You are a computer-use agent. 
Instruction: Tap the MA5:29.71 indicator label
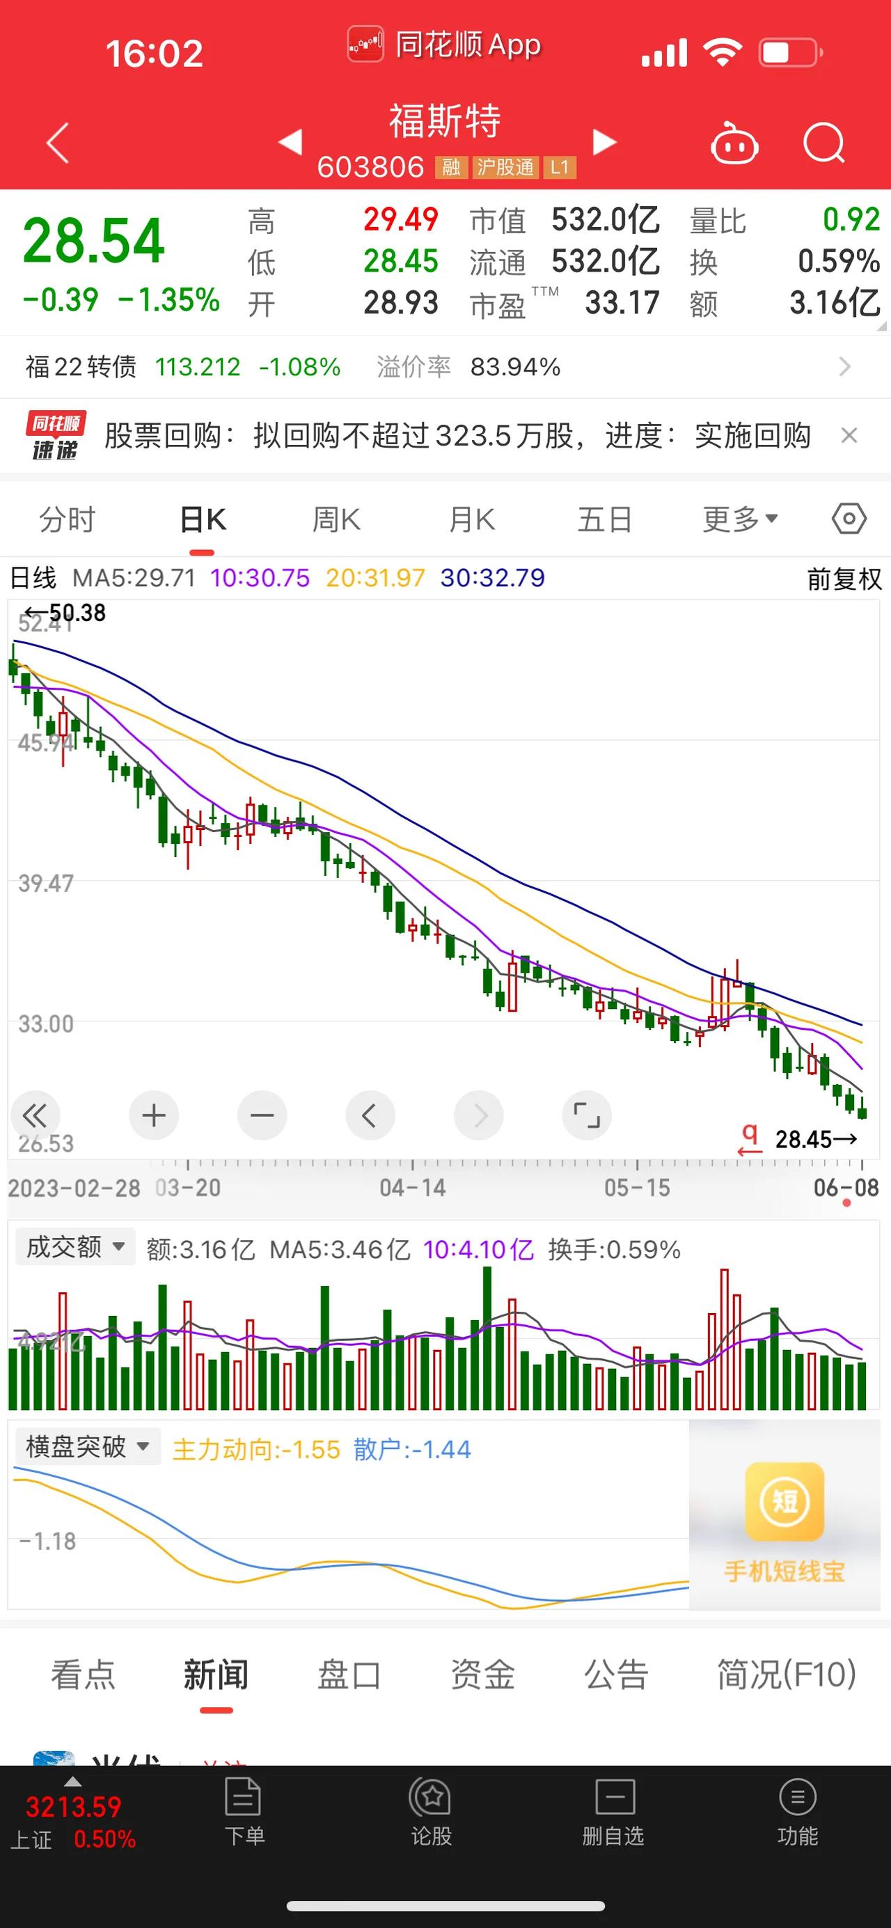click(x=134, y=578)
